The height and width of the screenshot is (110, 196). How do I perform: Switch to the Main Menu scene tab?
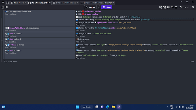point(18,3)
